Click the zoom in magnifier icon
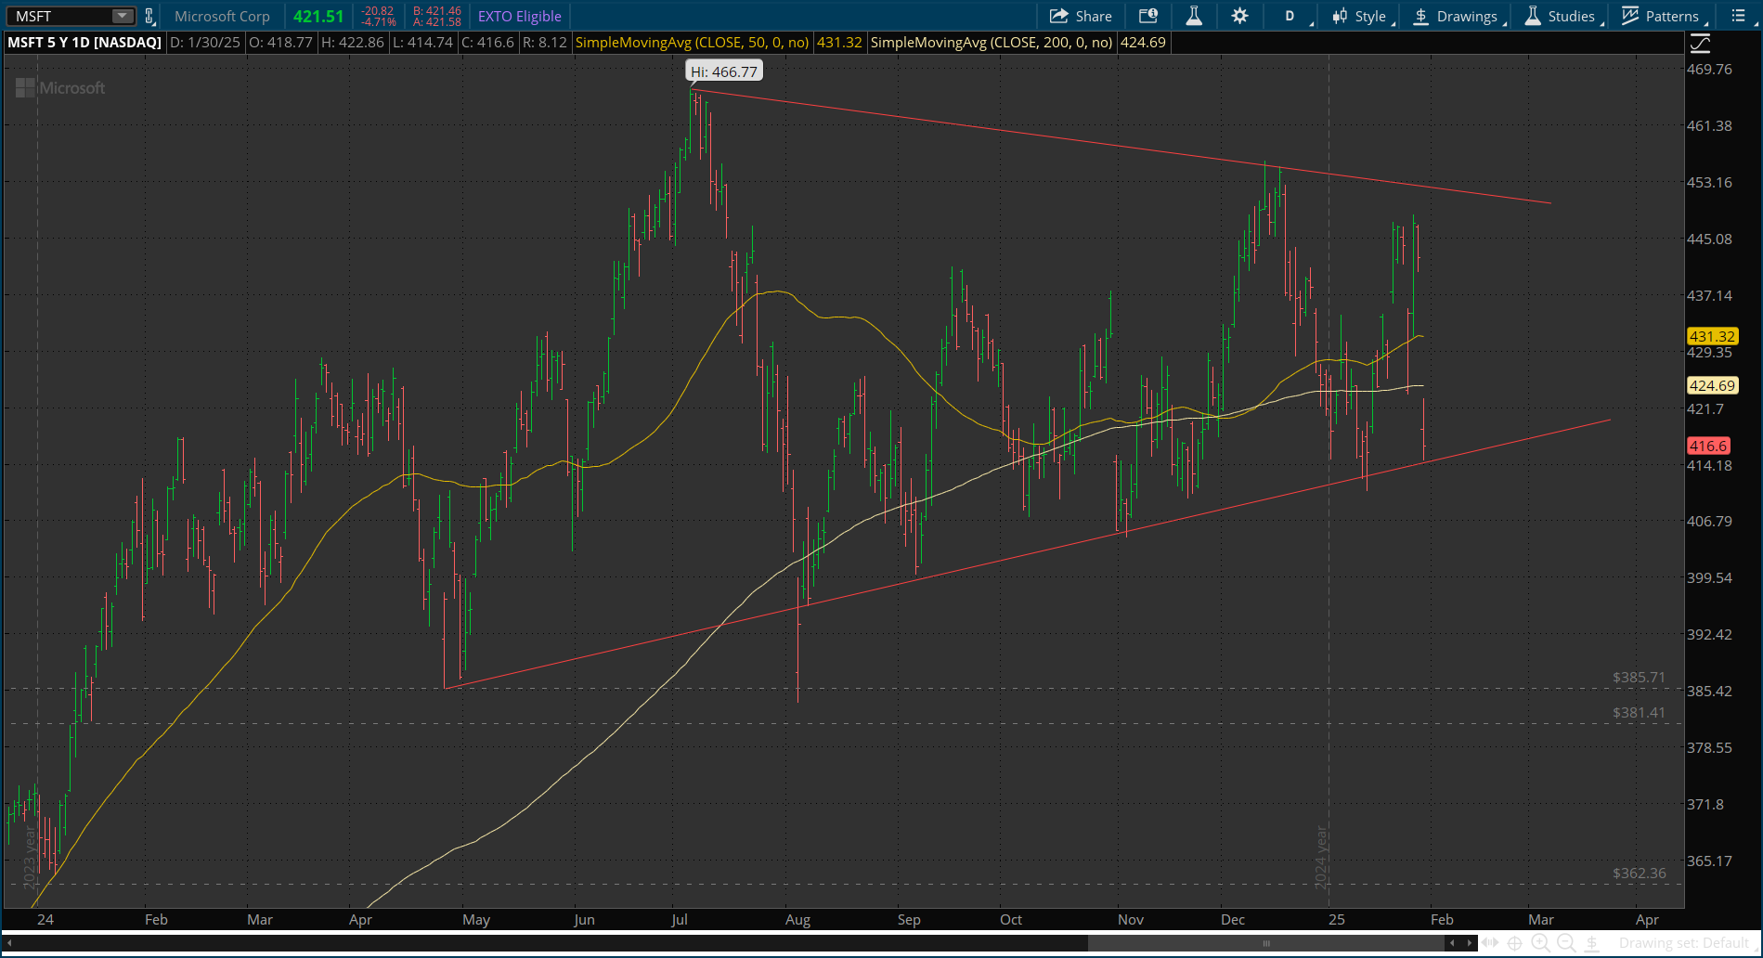Image resolution: width=1763 pixels, height=958 pixels. (x=1540, y=943)
